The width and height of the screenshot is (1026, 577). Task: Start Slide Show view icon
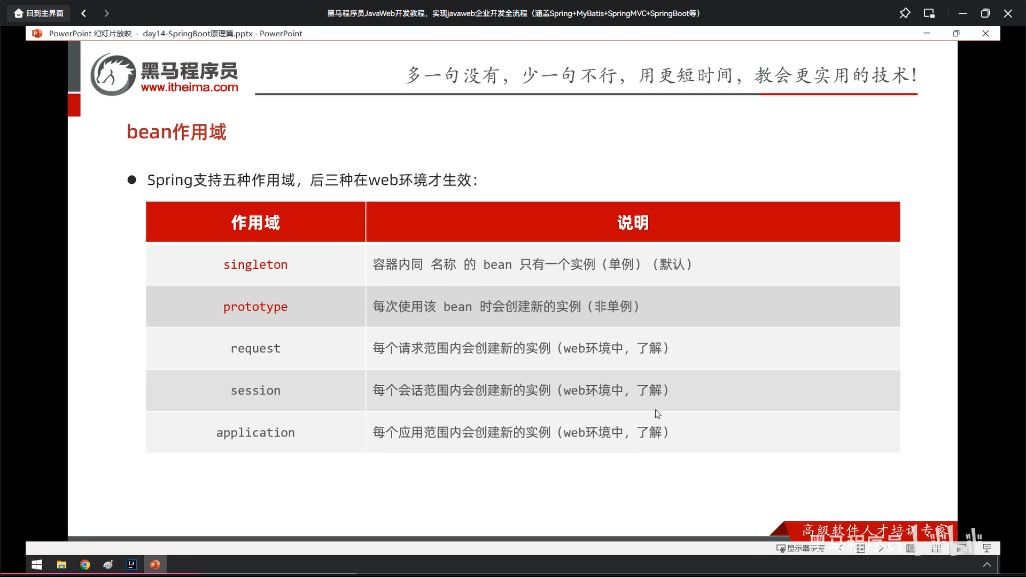[986, 548]
